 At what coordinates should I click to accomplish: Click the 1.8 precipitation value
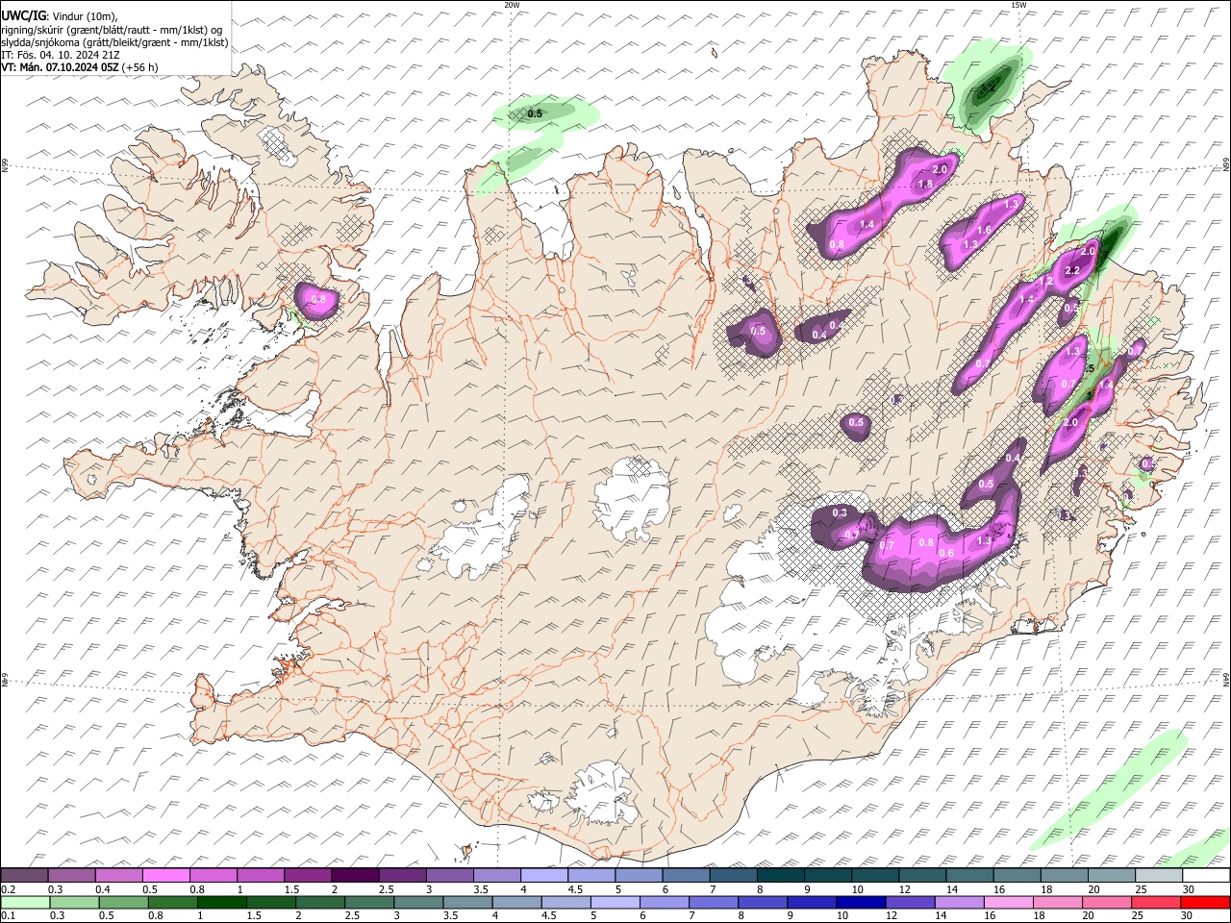pos(926,184)
